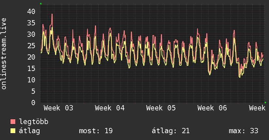The width and height of the screenshot is (269, 140).
Task: Click the y-axis value 0
Action: tap(33, 103)
